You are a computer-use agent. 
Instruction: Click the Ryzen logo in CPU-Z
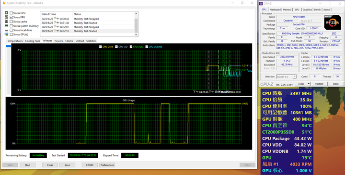coord(333,22)
